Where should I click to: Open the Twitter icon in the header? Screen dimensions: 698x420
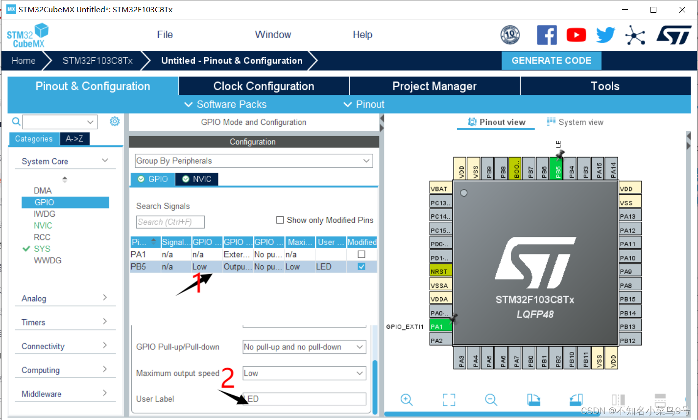606,35
